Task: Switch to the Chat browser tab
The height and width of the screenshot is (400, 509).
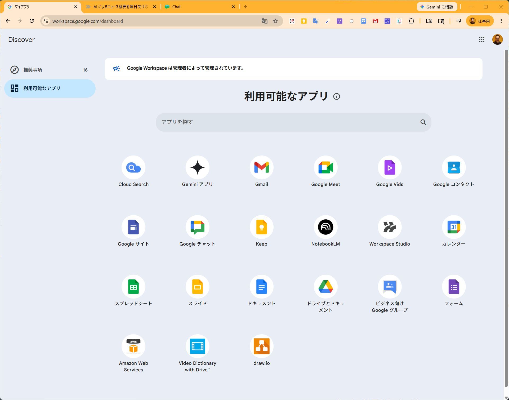Action: tap(200, 7)
